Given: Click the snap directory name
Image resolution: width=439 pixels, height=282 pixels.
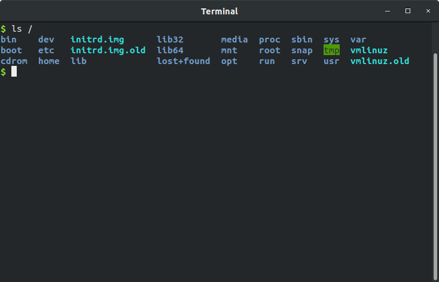Looking at the screenshot, I should (x=302, y=50).
